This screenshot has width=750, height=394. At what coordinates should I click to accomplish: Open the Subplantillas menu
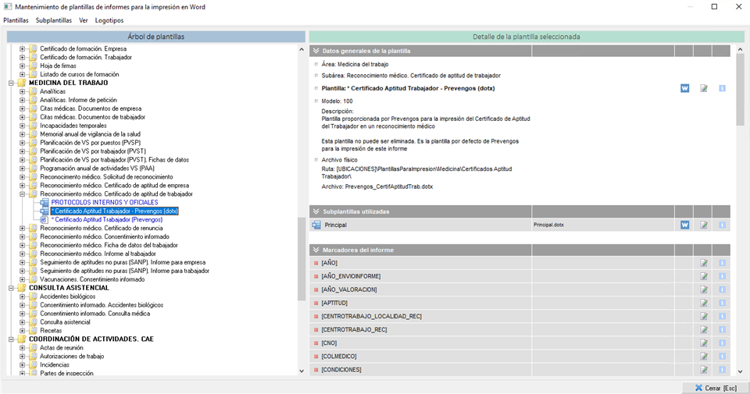coord(54,20)
